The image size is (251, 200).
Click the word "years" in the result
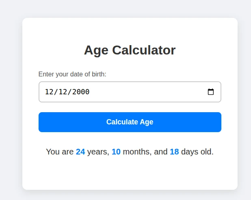coord(98,152)
